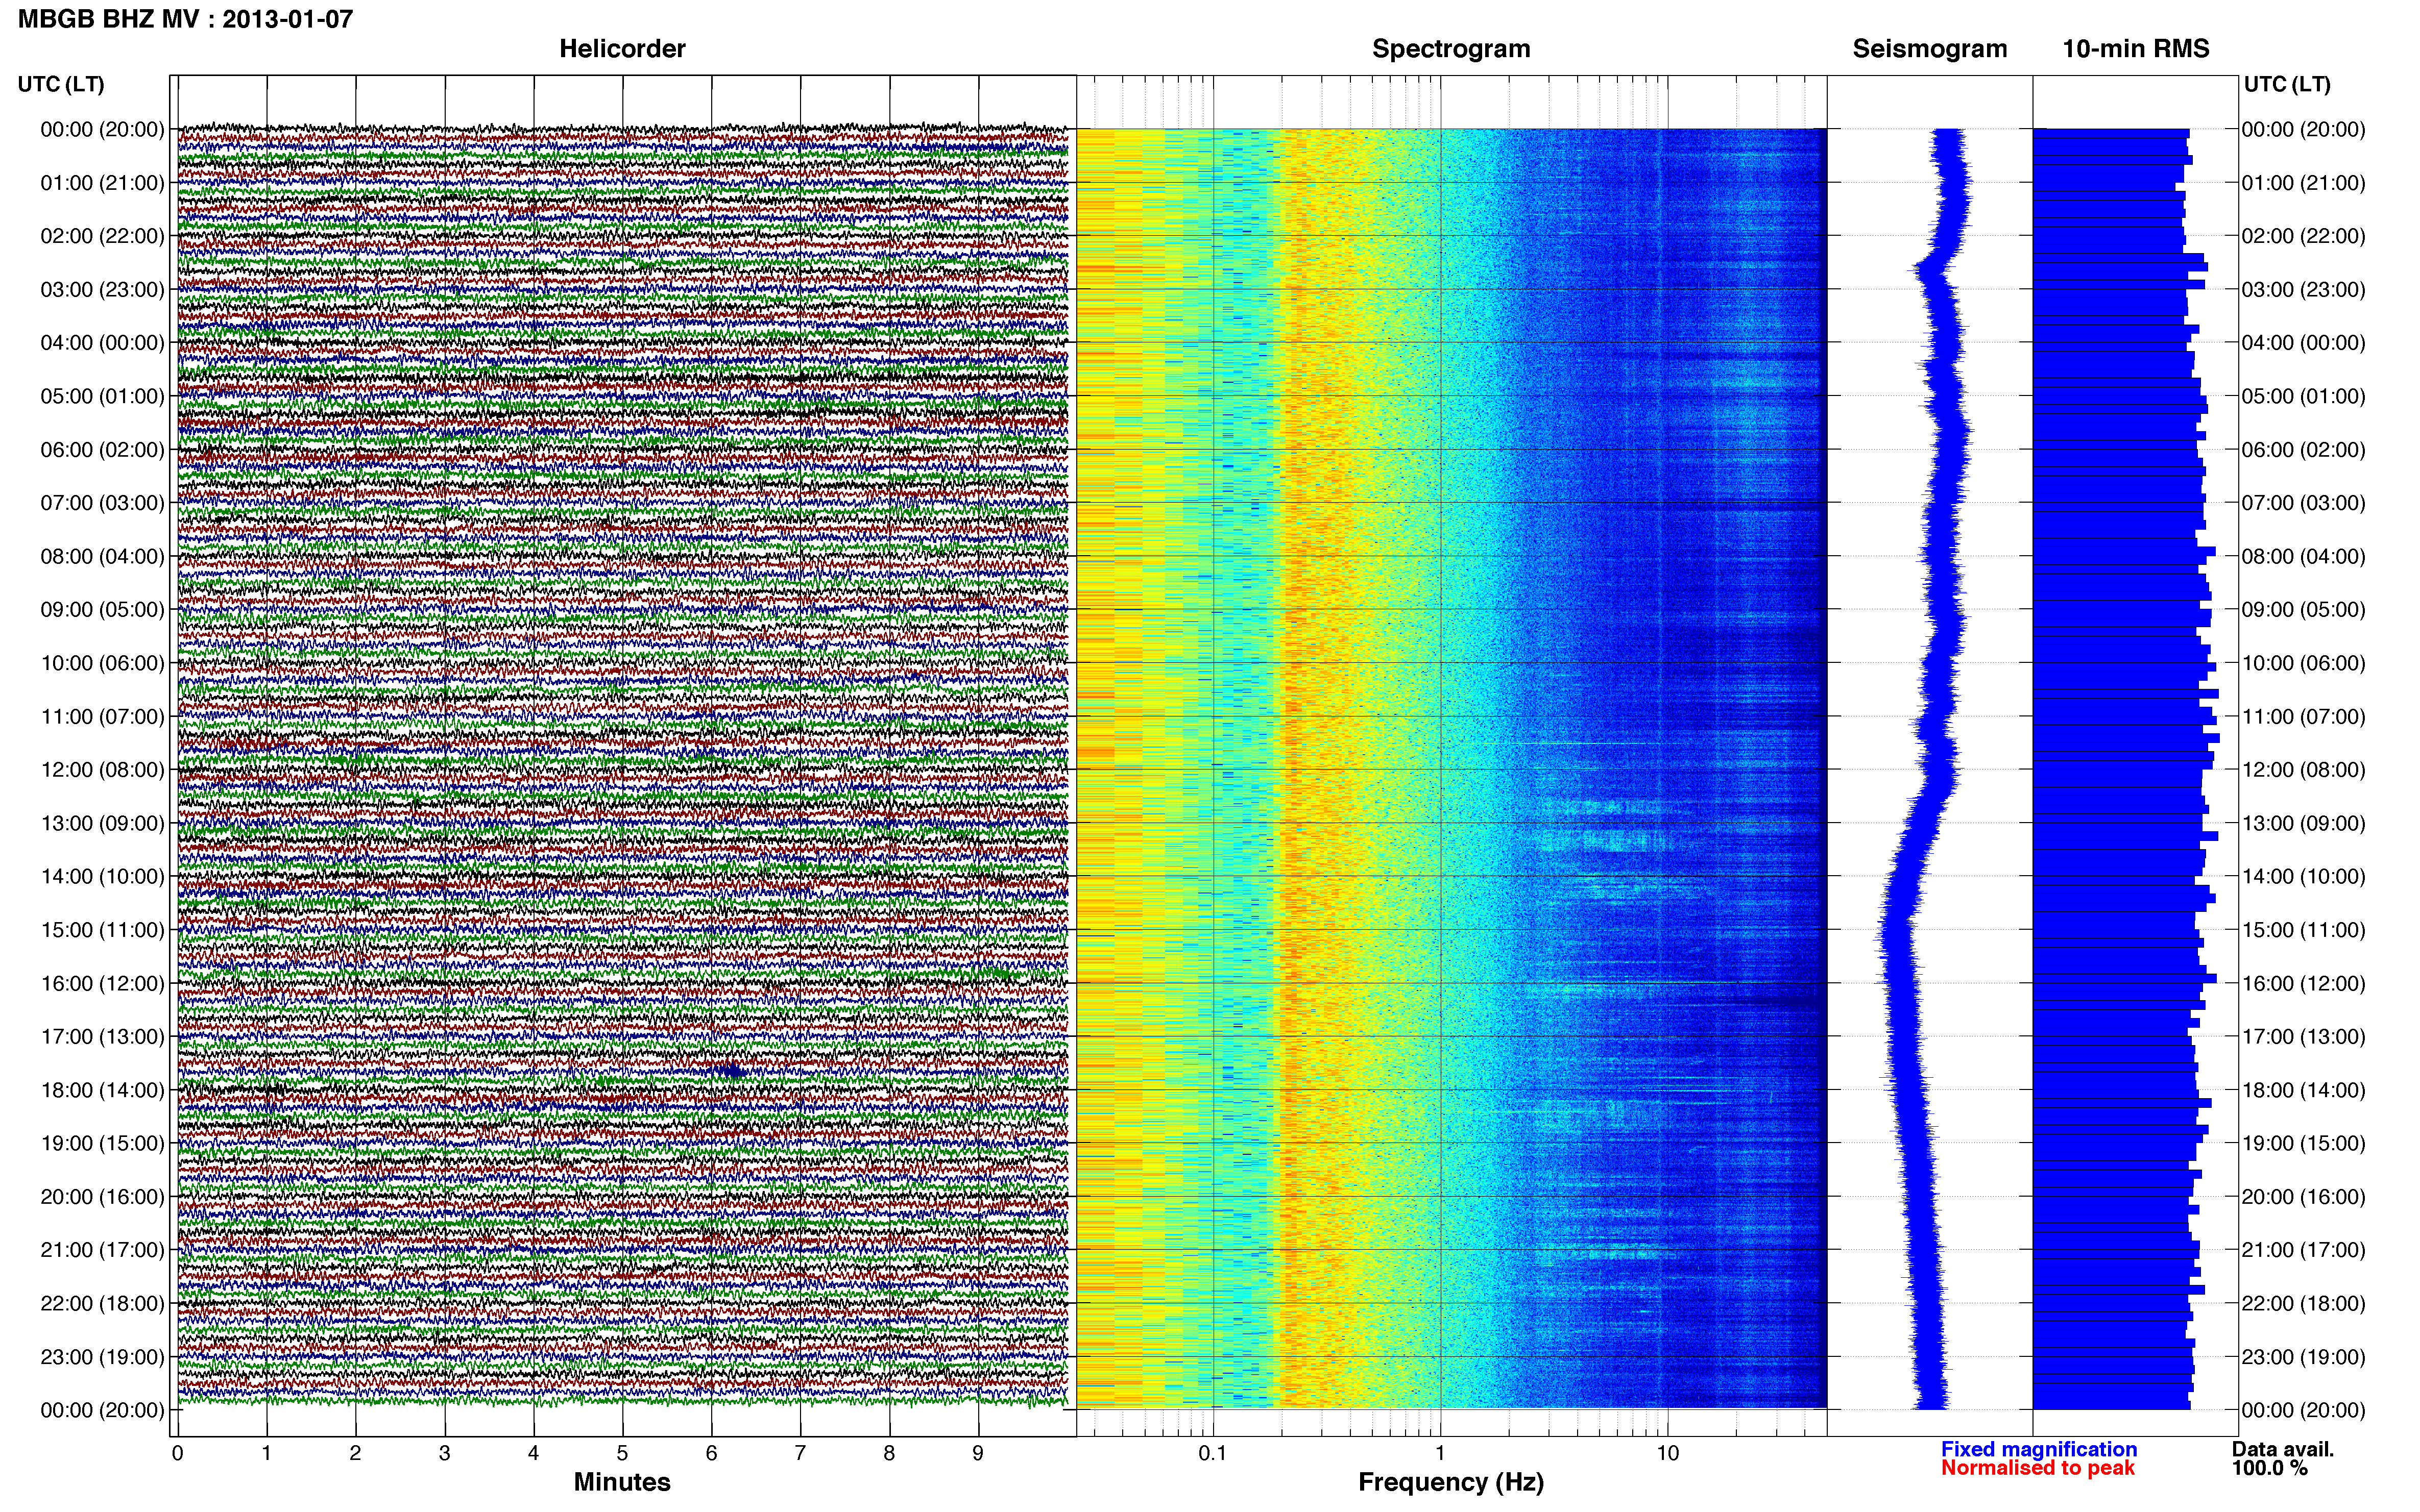Click 01:00 (21:00) on the helicorder time axis
Viewport: 2420px width, 1512px height.
[x=102, y=183]
